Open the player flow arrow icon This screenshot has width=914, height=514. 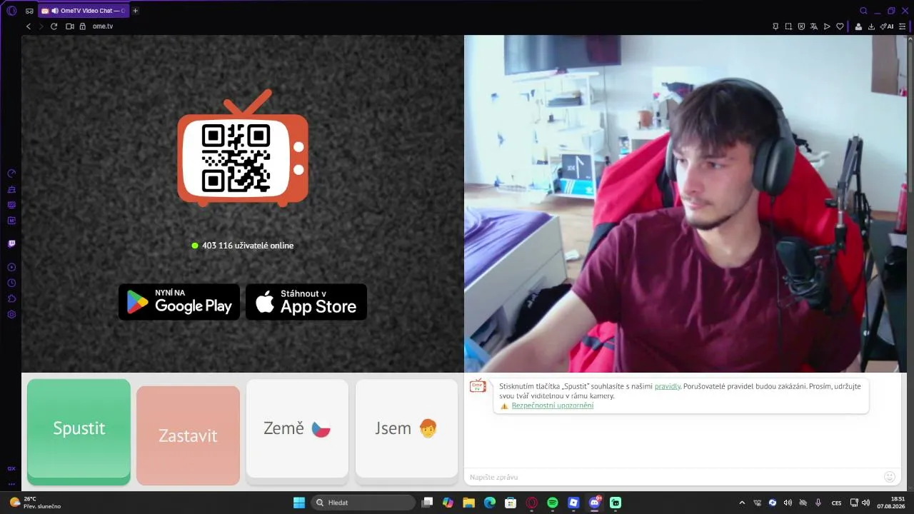point(827,26)
